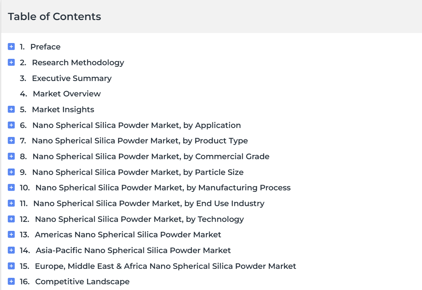Expand Asia-Pacific market section plus icon
This screenshot has width=422, height=290.
[x=11, y=250]
